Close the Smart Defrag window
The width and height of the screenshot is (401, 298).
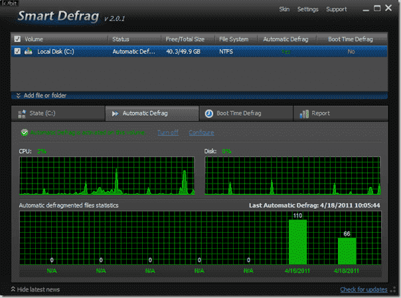[x=388, y=8]
